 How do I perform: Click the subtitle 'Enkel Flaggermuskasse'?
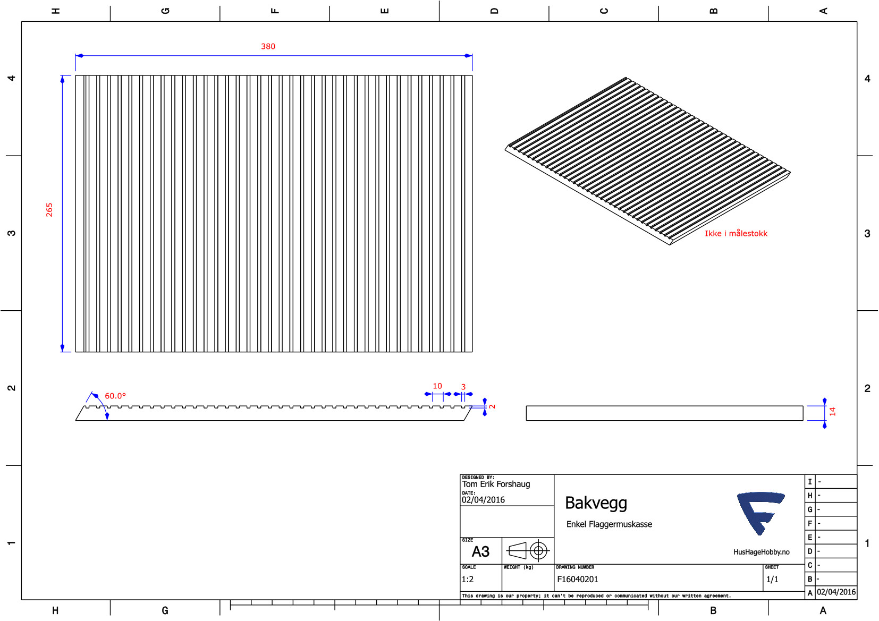click(609, 524)
